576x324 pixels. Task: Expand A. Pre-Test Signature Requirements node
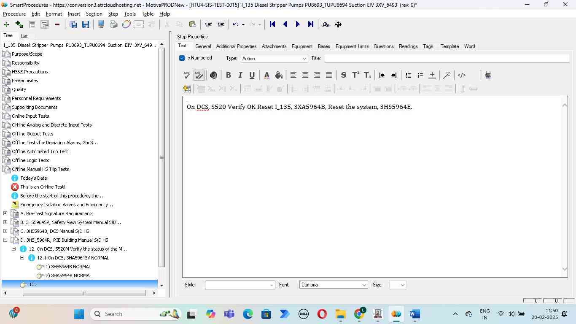pos(5,213)
